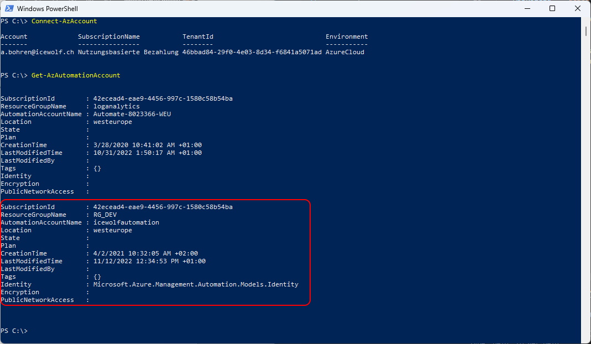Click the Automate-8023366-WEU account name
The height and width of the screenshot is (344, 591).
tap(128, 114)
